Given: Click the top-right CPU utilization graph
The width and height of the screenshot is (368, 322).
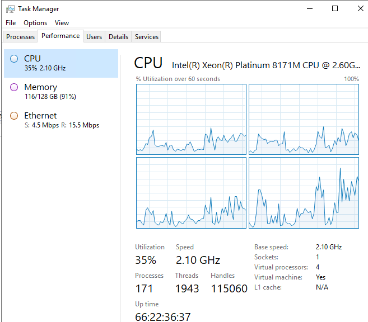Looking at the screenshot, I should 304,119.
